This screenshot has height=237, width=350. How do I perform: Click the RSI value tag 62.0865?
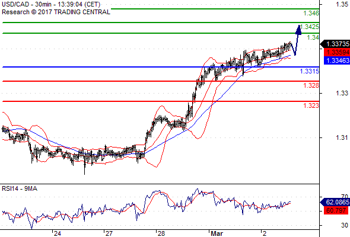336,202
